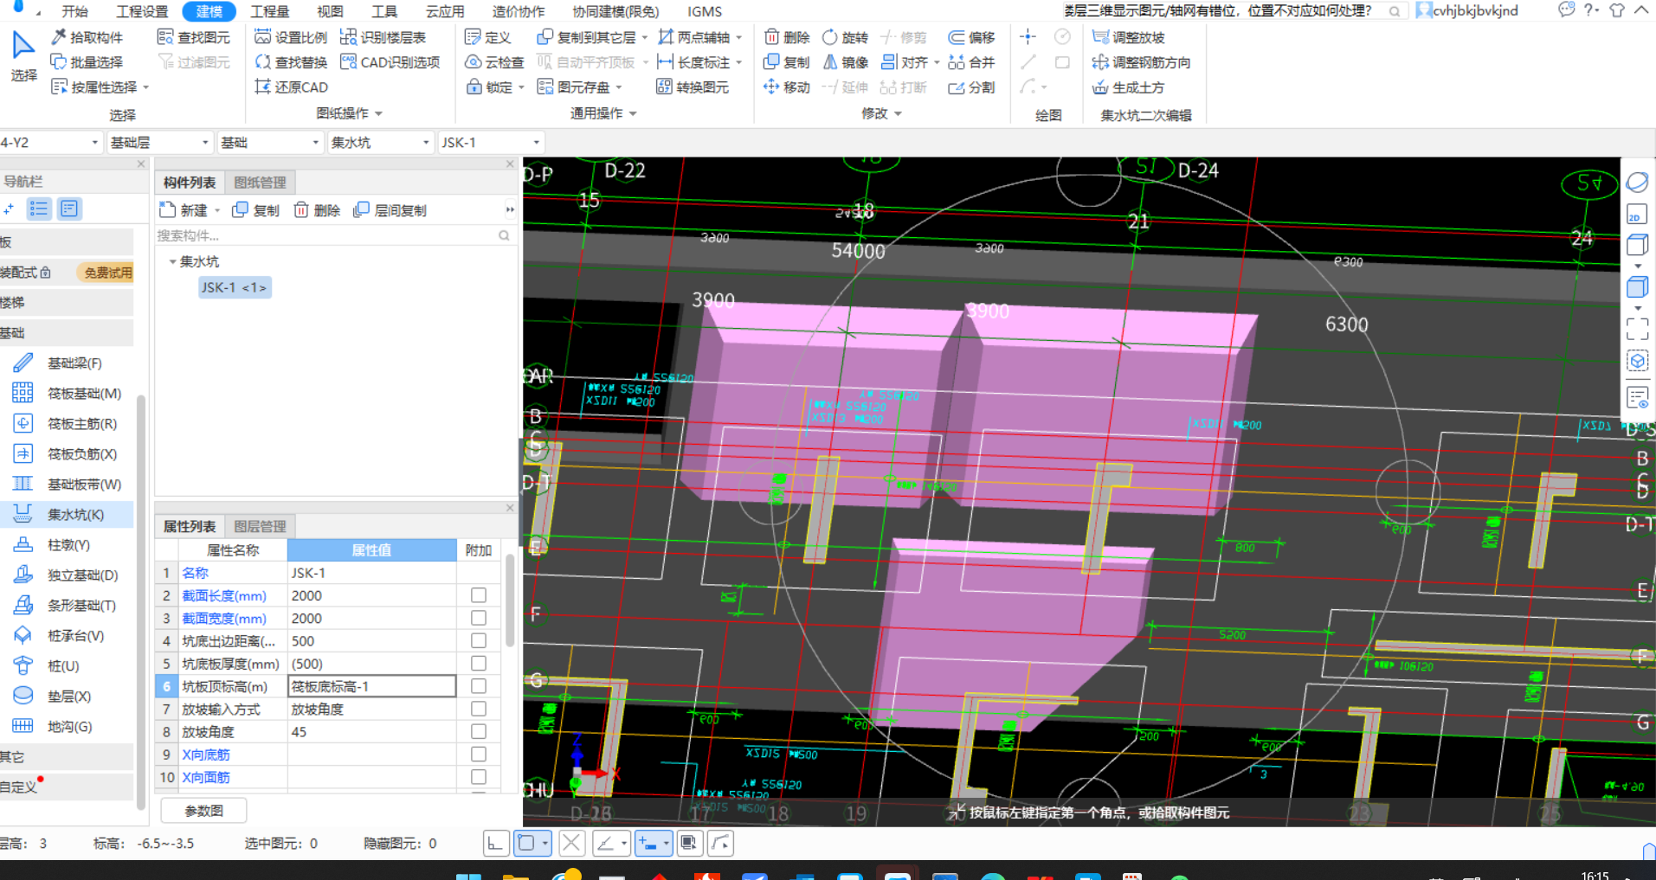The height and width of the screenshot is (880, 1656).
Task: Tick the 坑板顶标高(m) 附加 checkbox
Action: tap(479, 686)
